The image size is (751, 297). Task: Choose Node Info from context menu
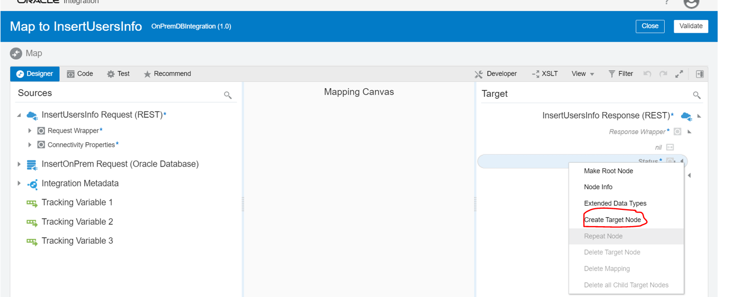pos(598,187)
